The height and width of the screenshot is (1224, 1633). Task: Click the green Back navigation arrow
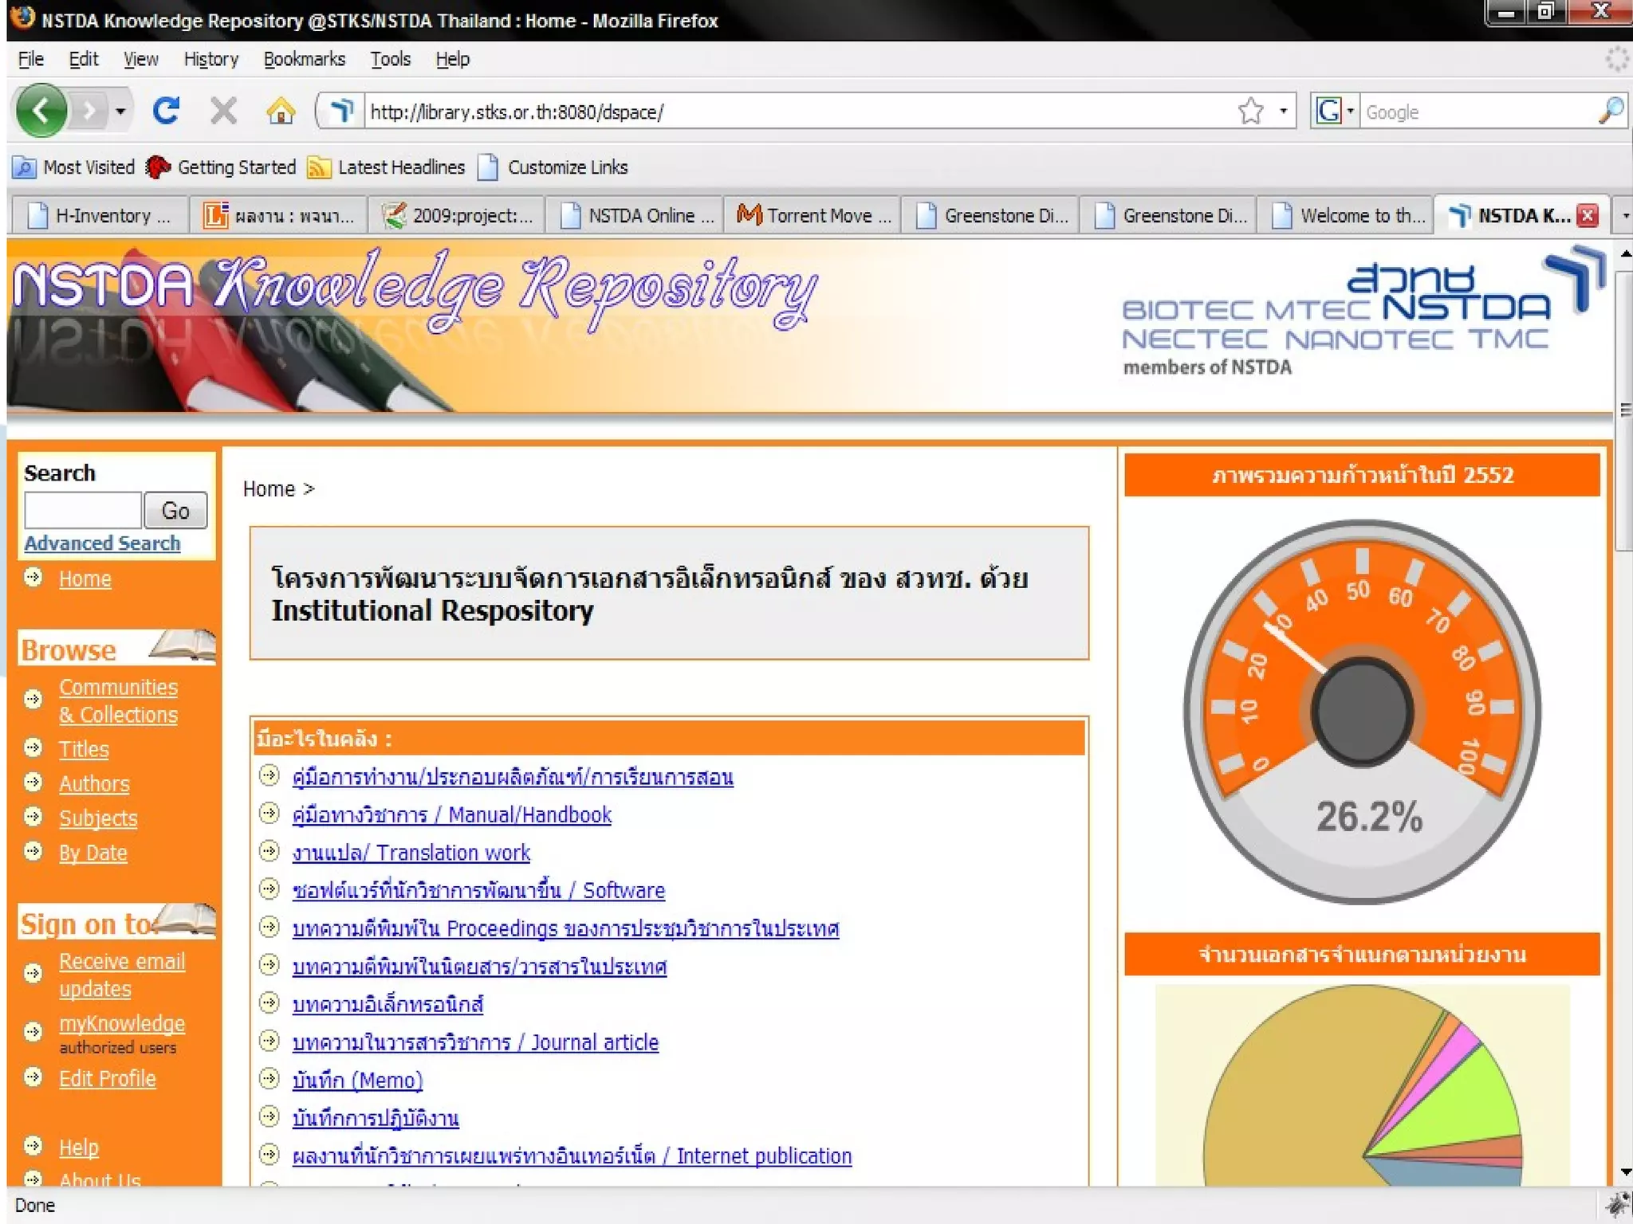(41, 111)
